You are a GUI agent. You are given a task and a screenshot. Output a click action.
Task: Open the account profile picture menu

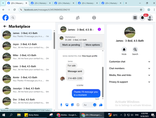point(150,18)
